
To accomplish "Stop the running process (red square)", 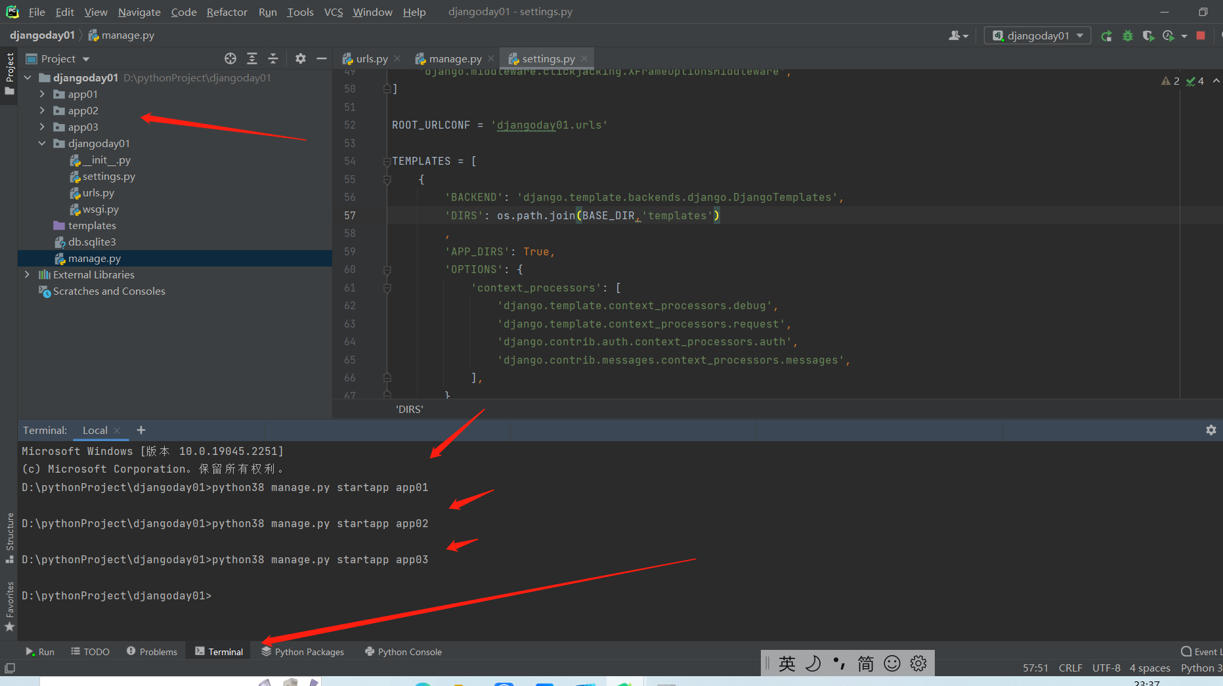I will 1201,36.
